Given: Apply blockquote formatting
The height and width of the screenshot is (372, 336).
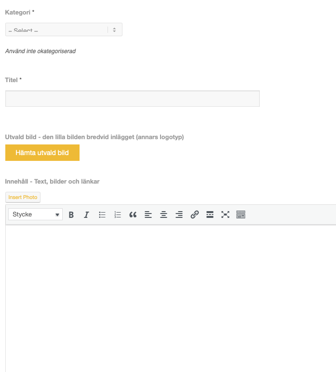Looking at the screenshot, I should [x=133, y=215].
